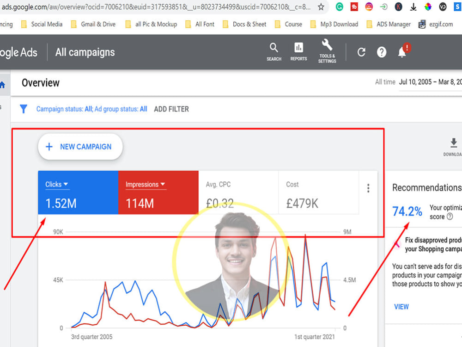The image size is (462, 347).
Task: Open the all Pic & Mockup bookmark folder
Action: (x=151, y=24)
